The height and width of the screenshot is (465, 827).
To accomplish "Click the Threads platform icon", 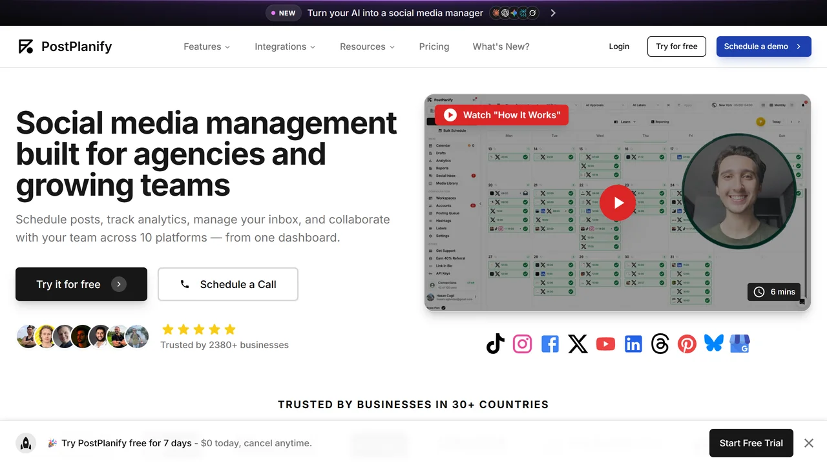I will [x=660, y=344].
